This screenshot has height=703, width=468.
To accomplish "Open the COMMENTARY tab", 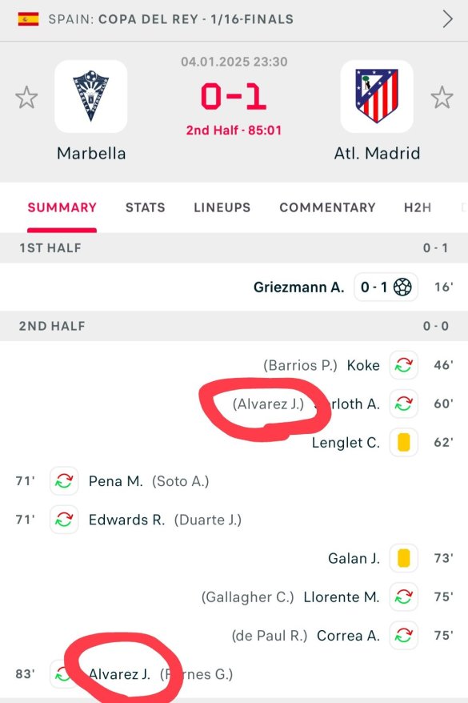I will click(327, 207).
